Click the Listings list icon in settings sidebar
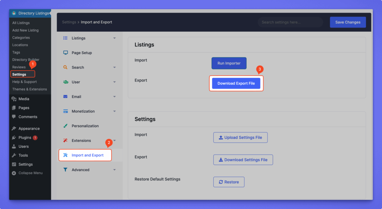Image resolution: width=382 pixels, height=209 pixels. point(65,38)
